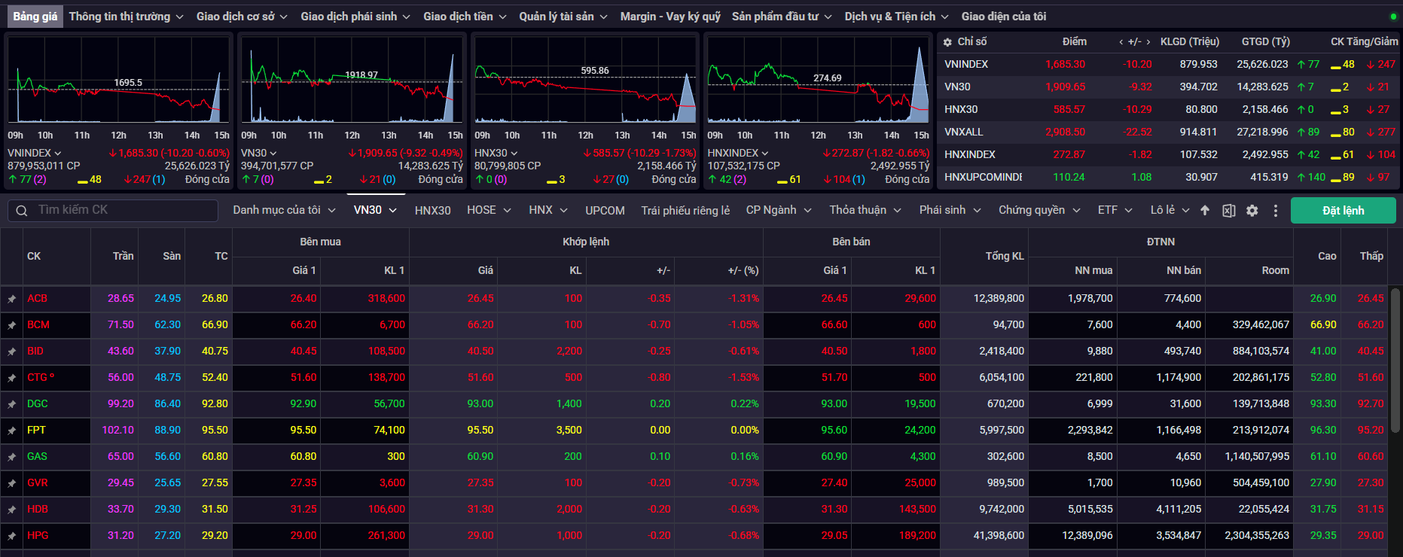Viewport: 1403px width, 557px height.
Task: Pin the ACB stock row
Action: [12, 299]
